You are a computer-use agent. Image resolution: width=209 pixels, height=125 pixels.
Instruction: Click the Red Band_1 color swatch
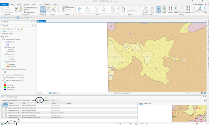coord(5,85)
